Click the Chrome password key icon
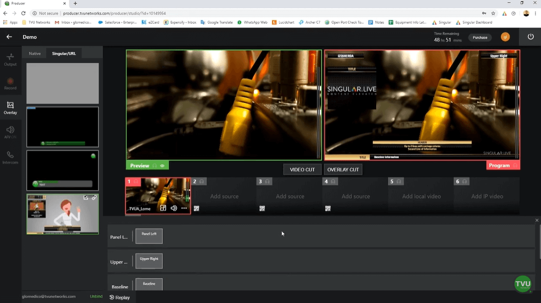 [484, 13]
